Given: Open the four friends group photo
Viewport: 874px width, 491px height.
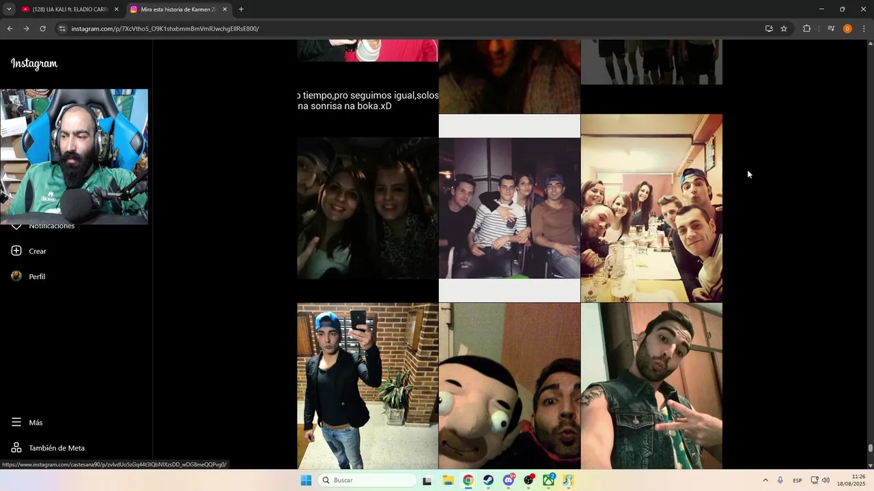Looking at the screenshot, I should pyautogui.click(x=509, y=208).
